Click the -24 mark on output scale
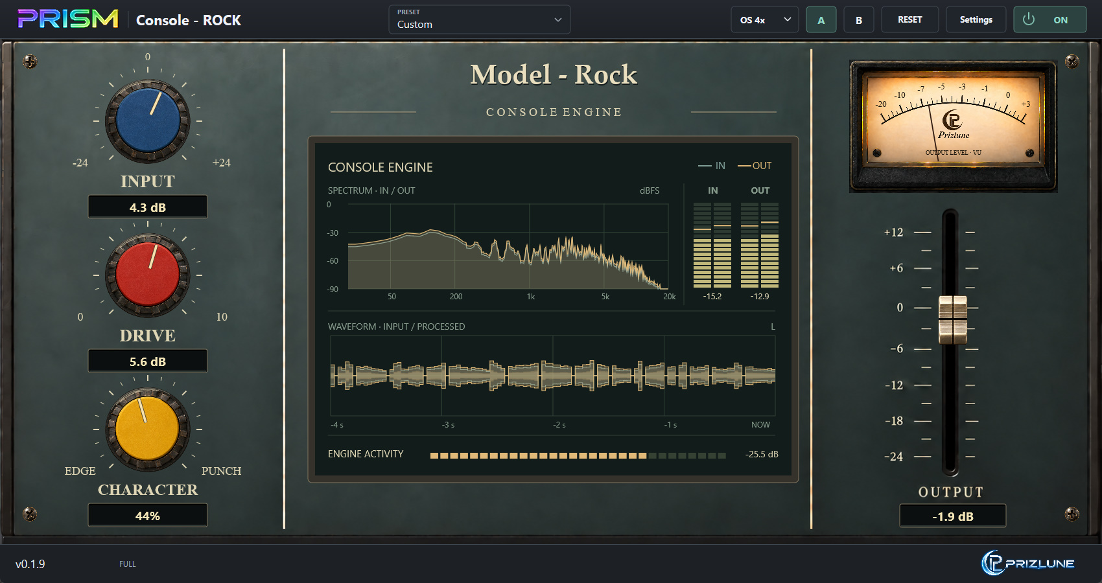 point(893,457)
